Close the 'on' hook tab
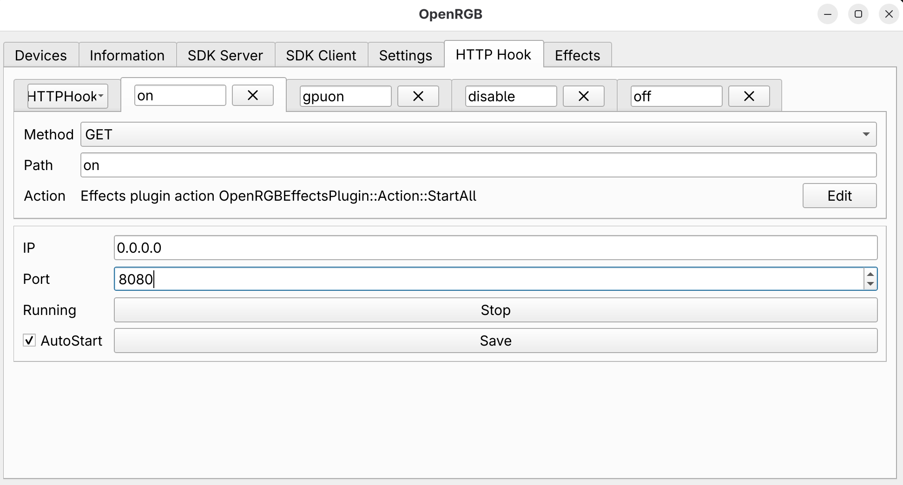Viewport: 903px width, 485px height. [252, 96]
